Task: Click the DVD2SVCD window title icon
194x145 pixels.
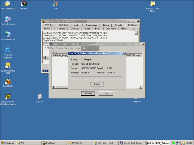Action: [x=43, y=21]
